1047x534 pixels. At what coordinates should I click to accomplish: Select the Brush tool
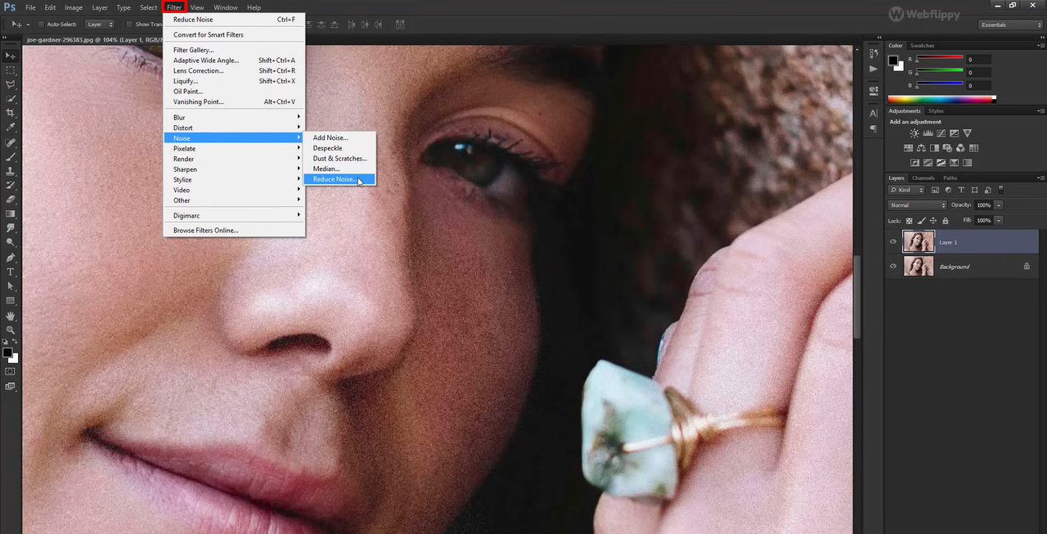10,156
